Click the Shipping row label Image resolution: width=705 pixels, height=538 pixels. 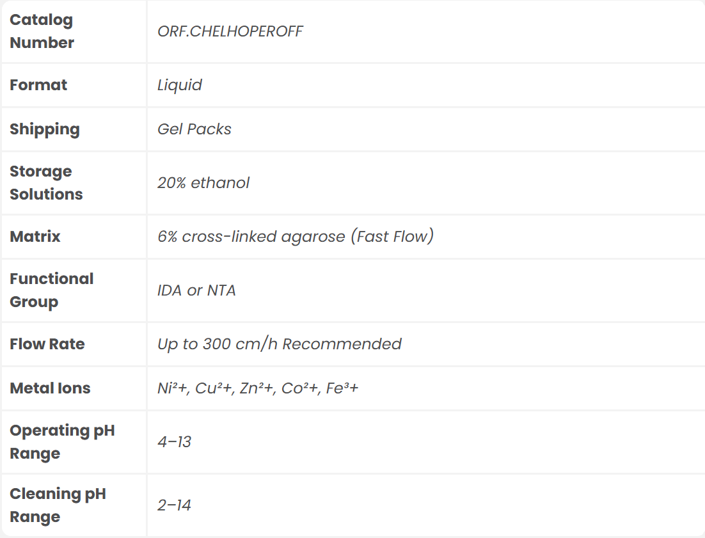[45, 129]
